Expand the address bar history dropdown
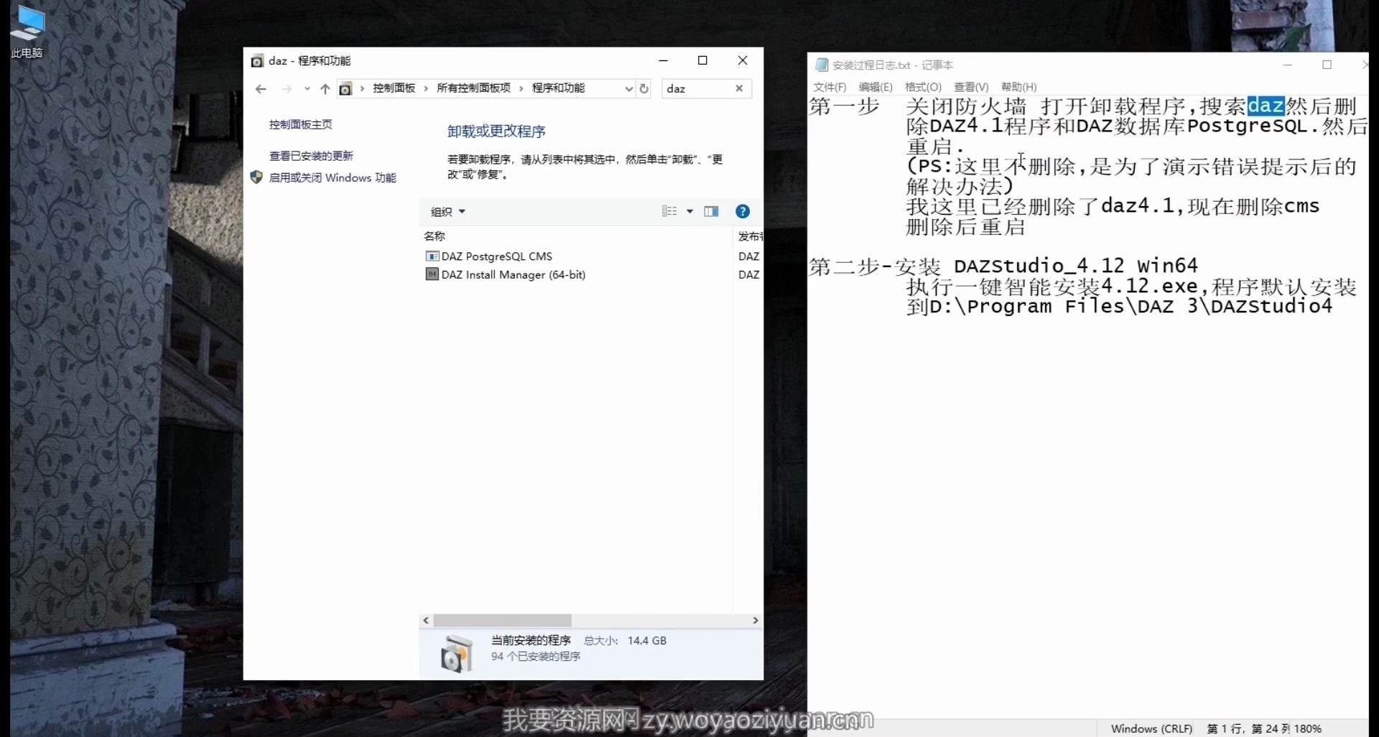The width and height of the screenshot is (1379, 737). (x=628, y=89)
